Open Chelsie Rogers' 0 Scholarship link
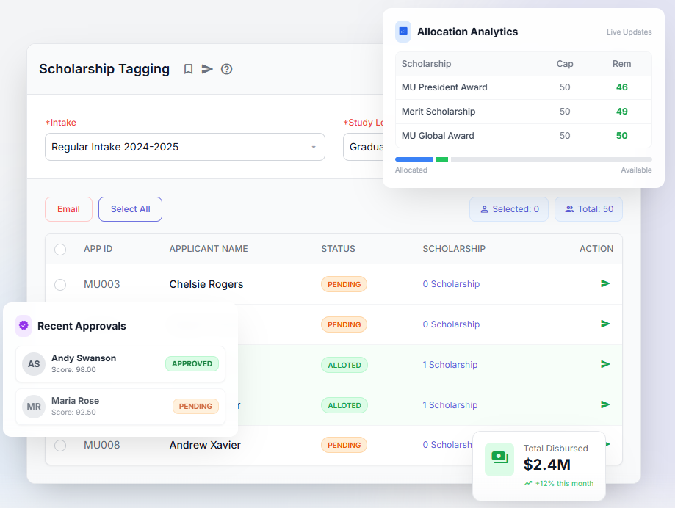 (x=451, y=284)
